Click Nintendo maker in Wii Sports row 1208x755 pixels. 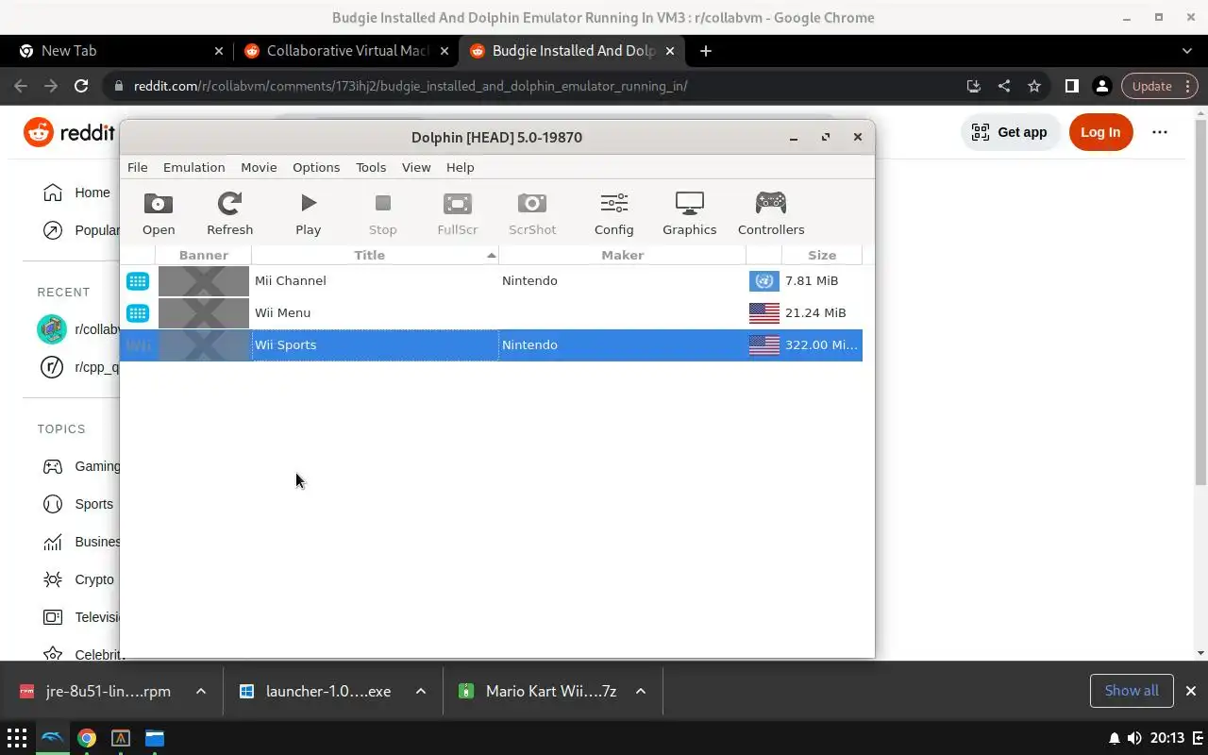click(x=529, y=344)
